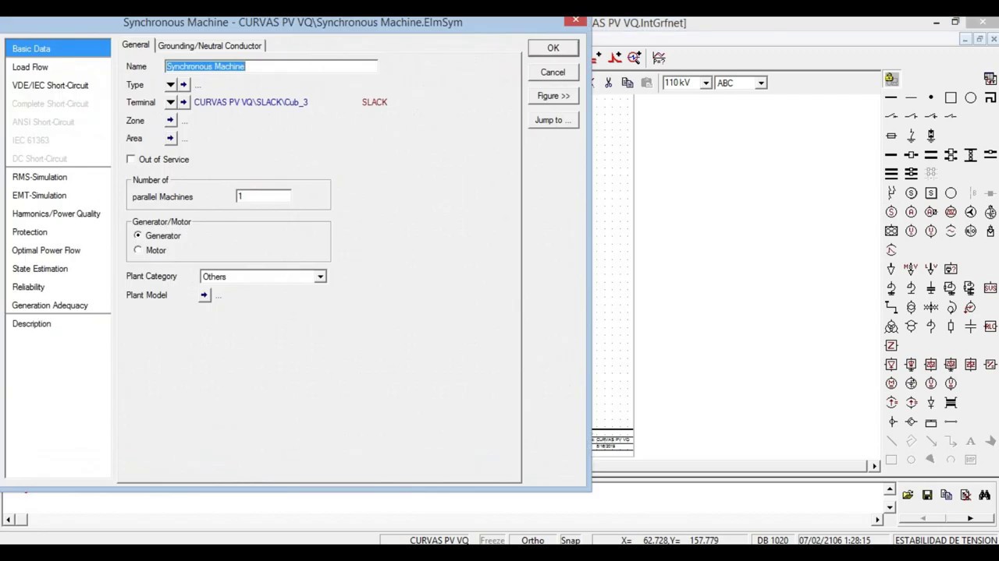The image size is (999, 561).
Task: Switch to the General tab
Action: pos(136,45)
